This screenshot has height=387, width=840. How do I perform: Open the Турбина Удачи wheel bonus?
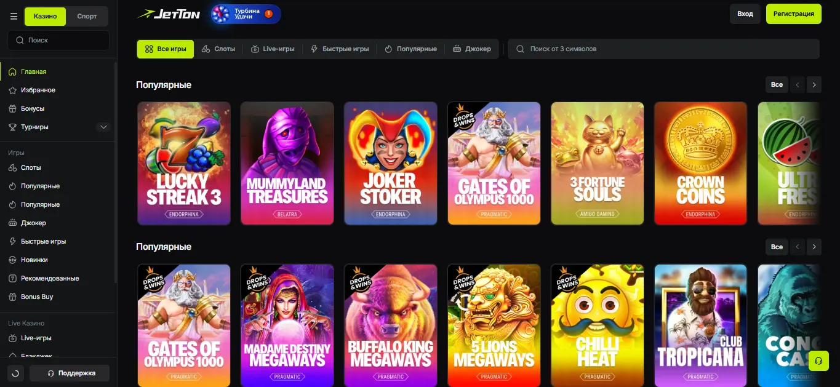[246, 14]
